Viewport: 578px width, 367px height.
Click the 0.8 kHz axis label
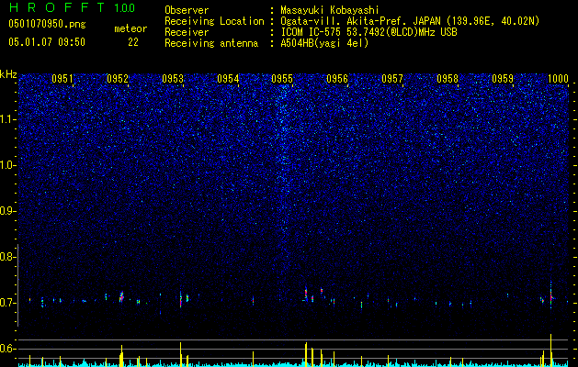8,257
